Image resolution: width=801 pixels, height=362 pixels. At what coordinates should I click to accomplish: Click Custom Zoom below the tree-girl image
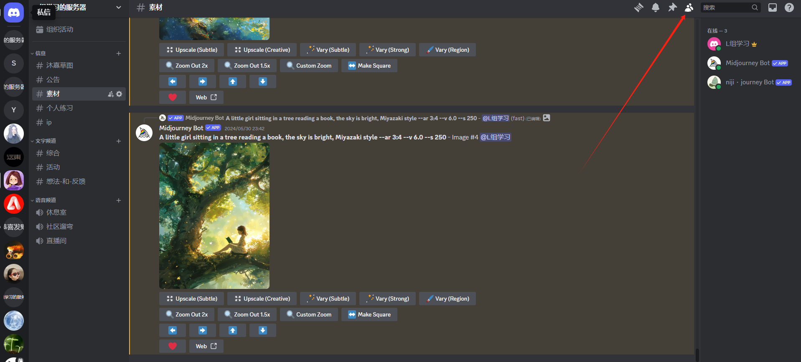309,314
